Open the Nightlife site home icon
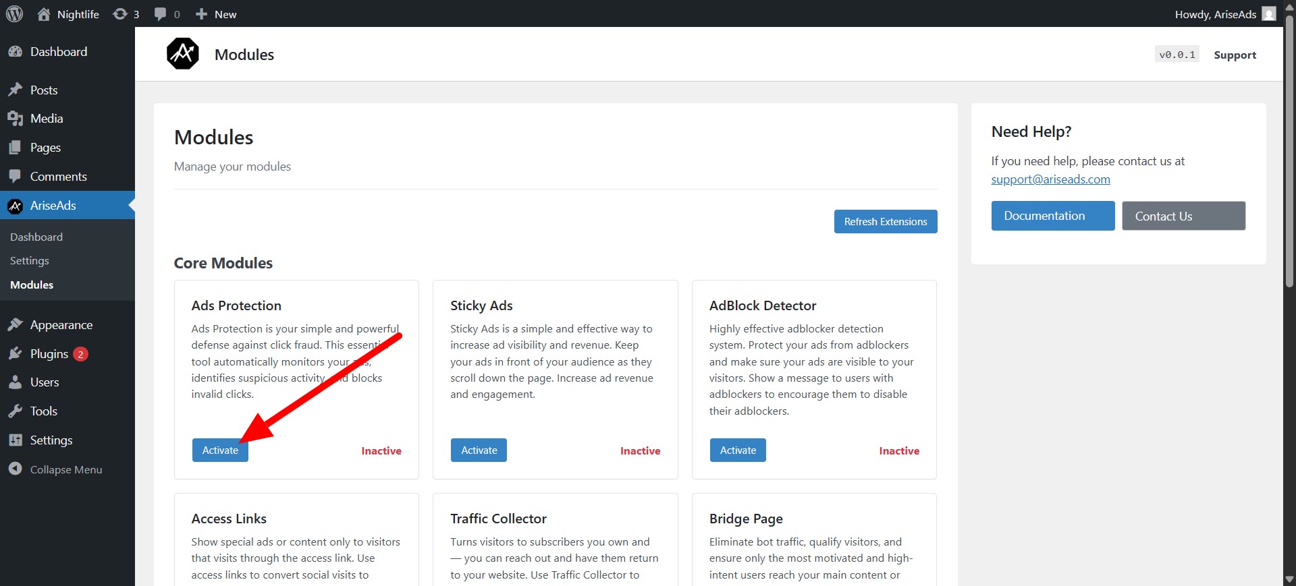This screenshot has width=1296, height=586. pos(44,13)
